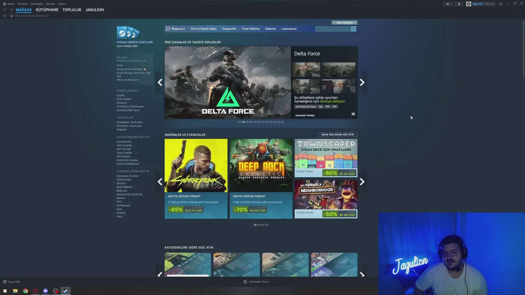Image resolution: width=525 pixels, height=295 pixels.
Task: Open the Arkadaşlar menu
Action: (37, 4)
